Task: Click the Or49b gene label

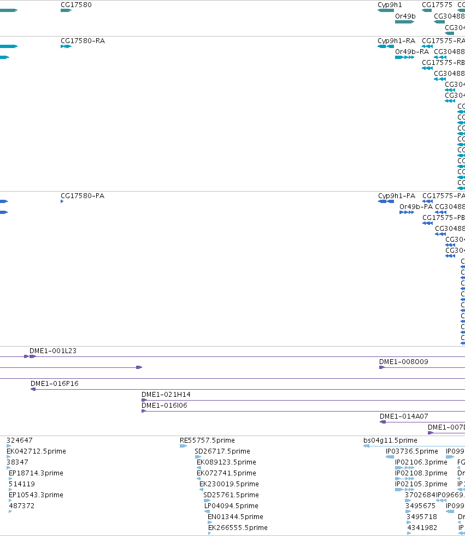Action: coord(405,16)
